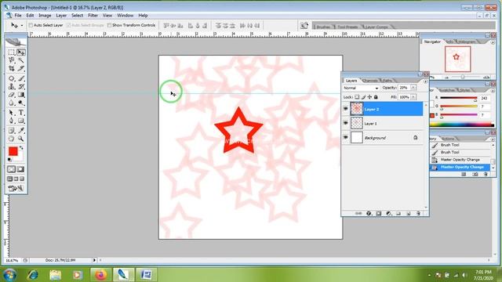Toggle lock position
This screenshot has height=282, width=502.
[x=369, y=97]
